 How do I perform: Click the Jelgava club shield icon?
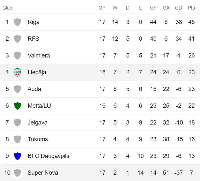(x=17, y=123)
